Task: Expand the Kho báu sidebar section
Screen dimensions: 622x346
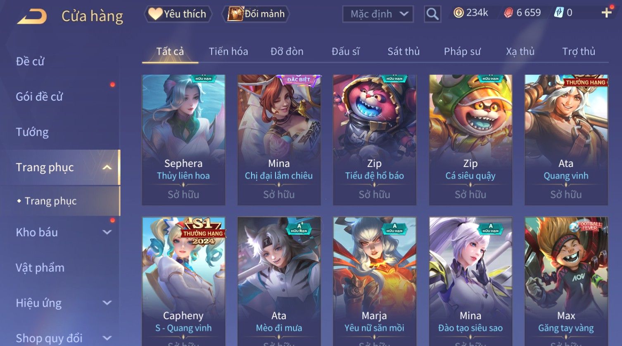Action: click(107, 232)
